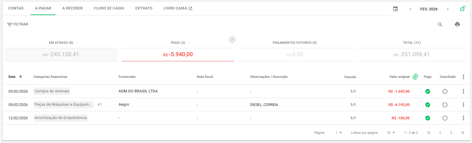
Task: Expand the +1 extra categories indicator
Action: (100, 105)
